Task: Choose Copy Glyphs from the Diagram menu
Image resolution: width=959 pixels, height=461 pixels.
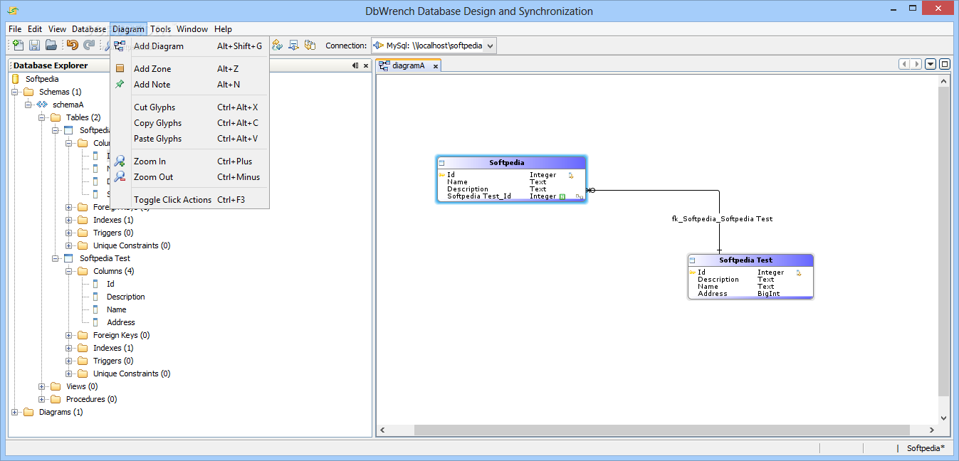Action: click(x=189, y=123)
